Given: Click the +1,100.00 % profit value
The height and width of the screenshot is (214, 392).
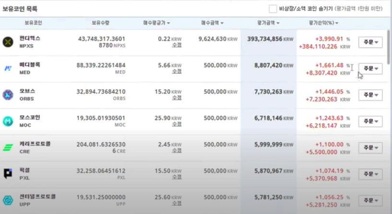Looking at the screenshot, I should coord(333,144).
